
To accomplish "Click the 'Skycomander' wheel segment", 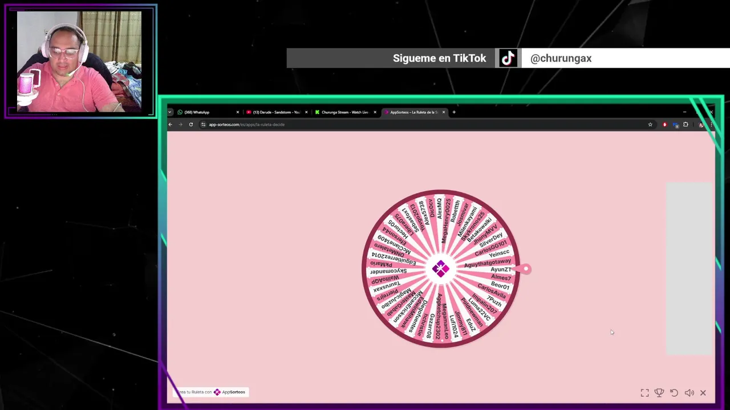I will (388, 271).
